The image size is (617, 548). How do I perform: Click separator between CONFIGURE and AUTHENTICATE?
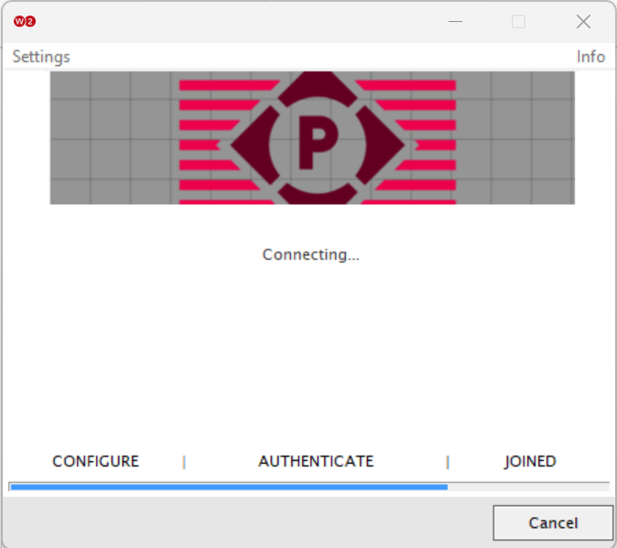[x=184, y=462]
